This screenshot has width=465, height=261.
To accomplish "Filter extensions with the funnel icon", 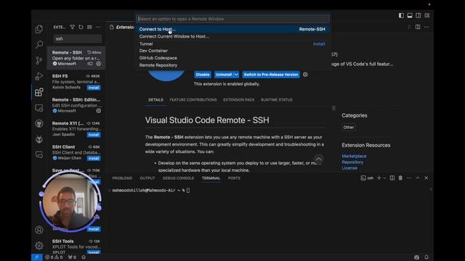I will tap(72, 27).
